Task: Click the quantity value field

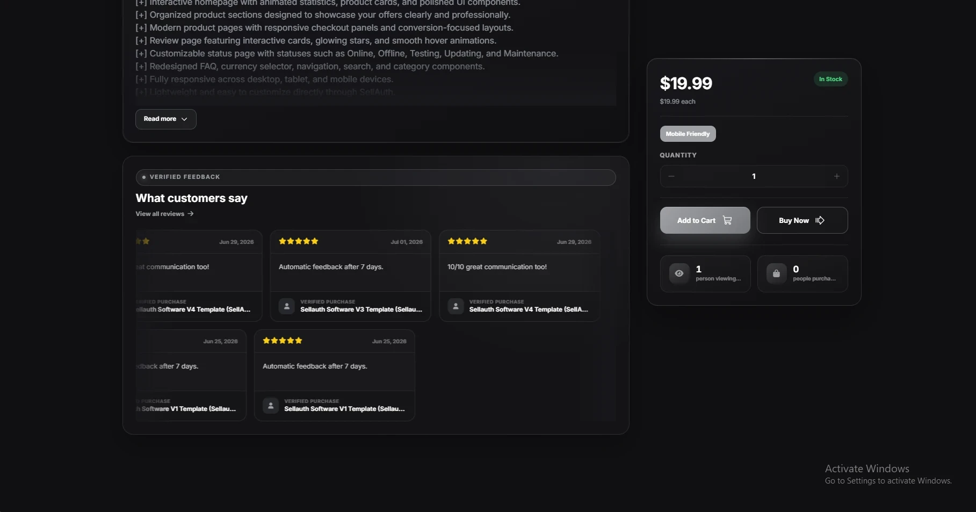Action: coord(754,176)
